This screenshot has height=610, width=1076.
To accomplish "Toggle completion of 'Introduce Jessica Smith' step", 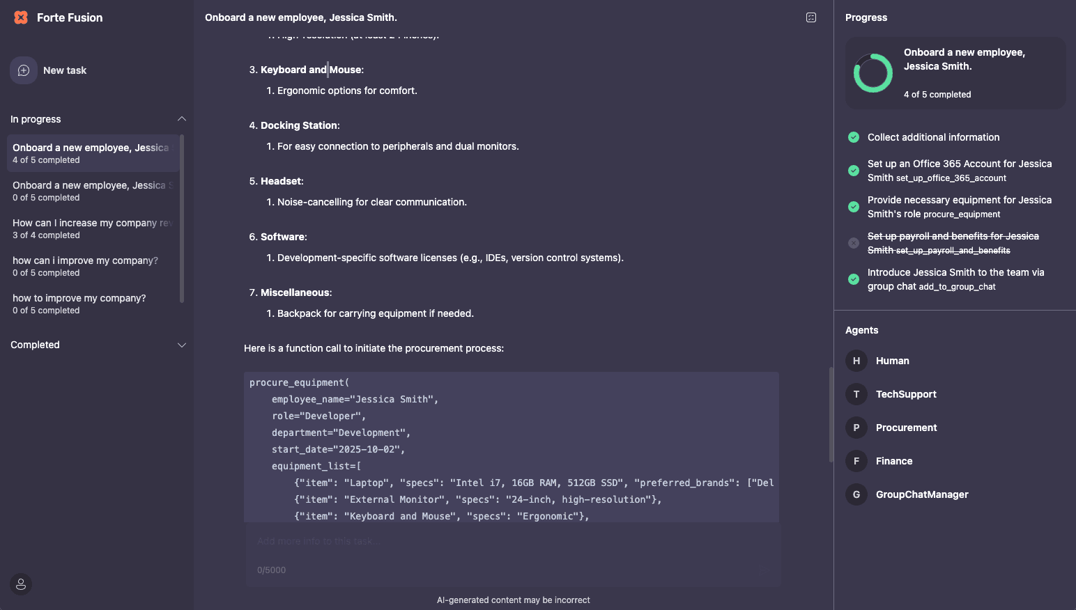I will (853, 279).
